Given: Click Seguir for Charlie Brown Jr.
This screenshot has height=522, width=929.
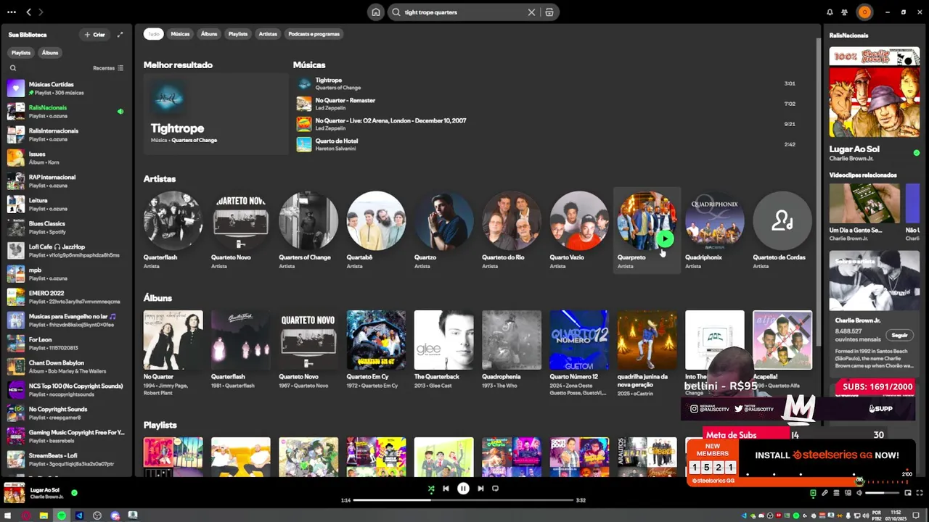Looking at the screenshot, I should pos(900,336).
